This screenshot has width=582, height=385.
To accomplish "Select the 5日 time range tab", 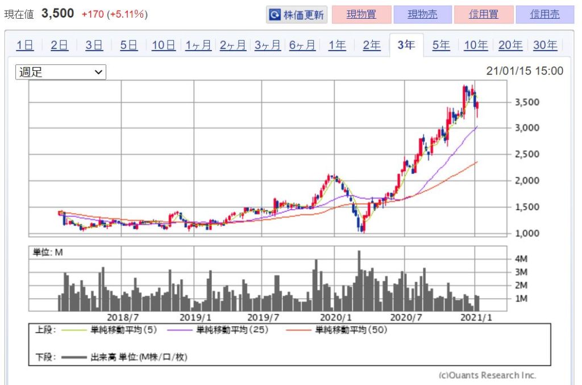I will pyautogui.click(x=128, y=45).
